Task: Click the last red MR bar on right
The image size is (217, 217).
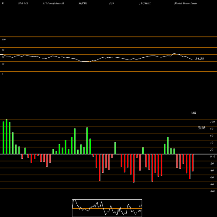Action: point(193,163)
